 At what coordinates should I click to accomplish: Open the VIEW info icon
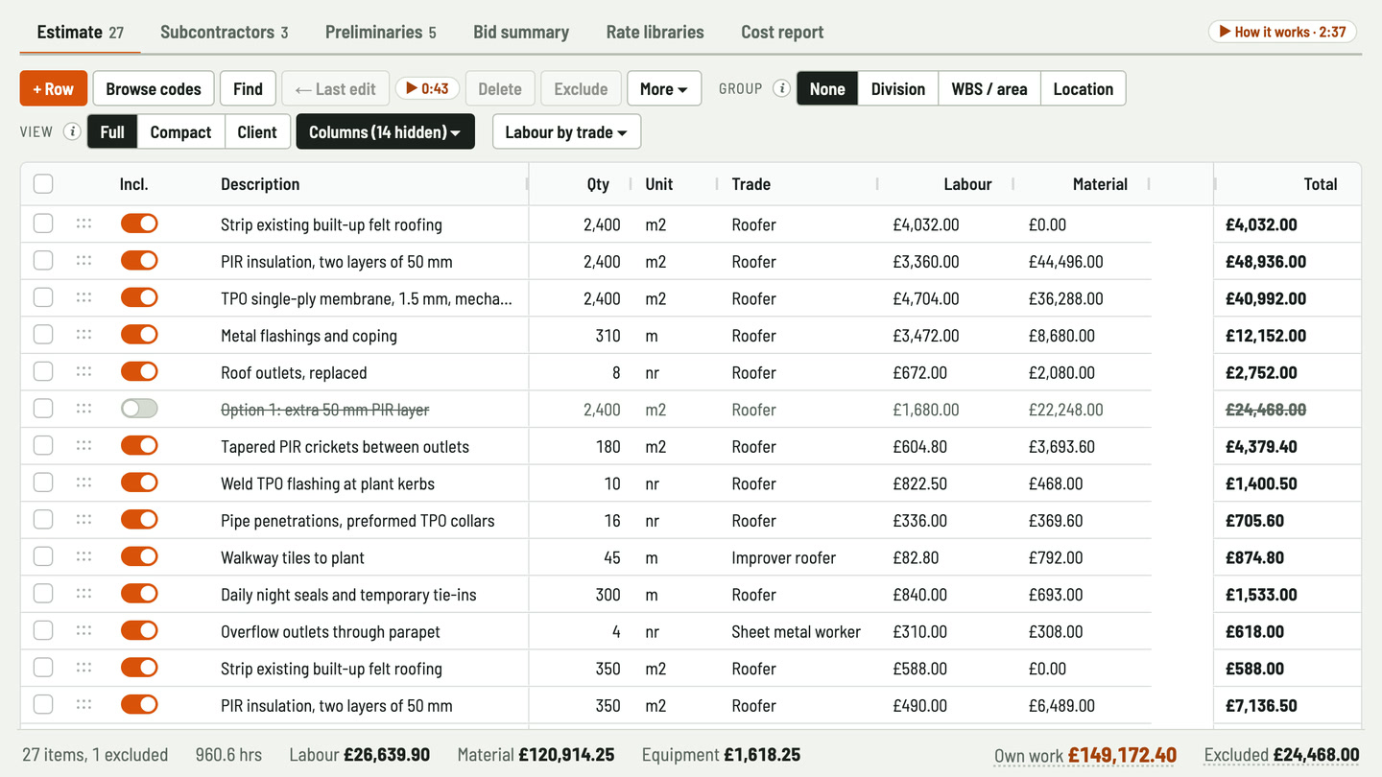(72, 132)
